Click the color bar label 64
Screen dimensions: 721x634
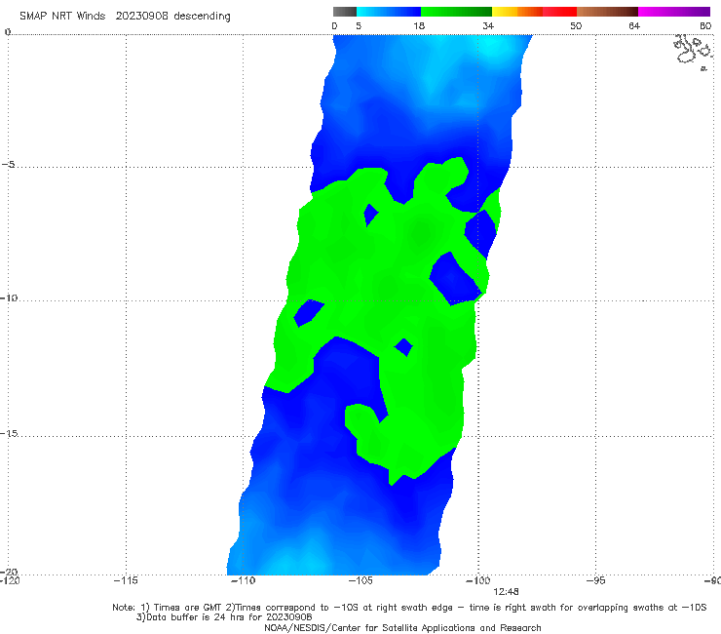tap(634, 25)
